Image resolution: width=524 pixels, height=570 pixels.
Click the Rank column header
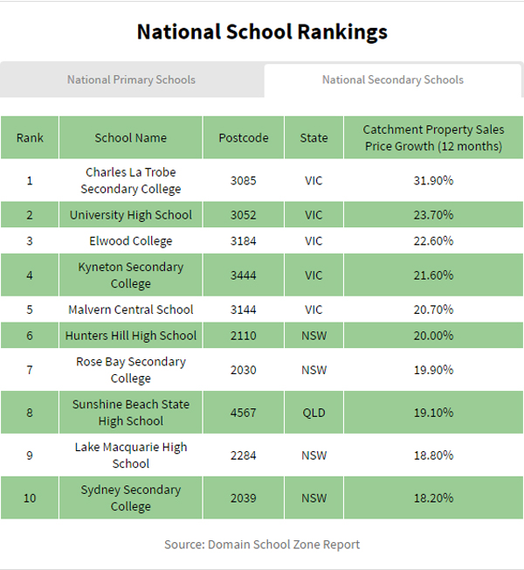[x=30, y=137]
